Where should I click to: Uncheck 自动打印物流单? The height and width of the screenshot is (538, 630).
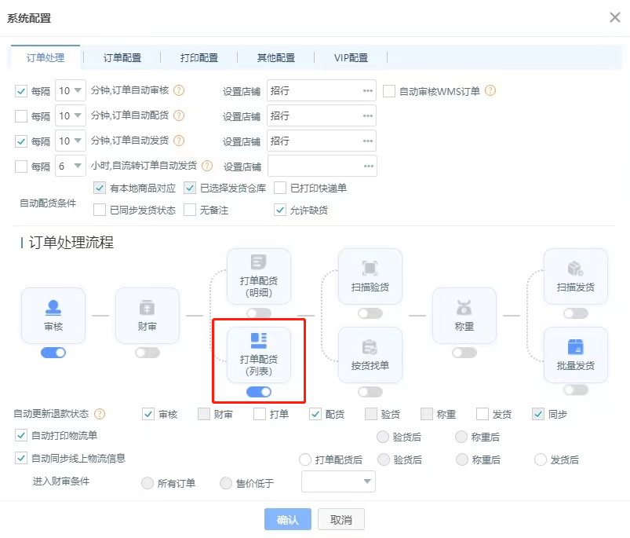click(x=21, y=435)
